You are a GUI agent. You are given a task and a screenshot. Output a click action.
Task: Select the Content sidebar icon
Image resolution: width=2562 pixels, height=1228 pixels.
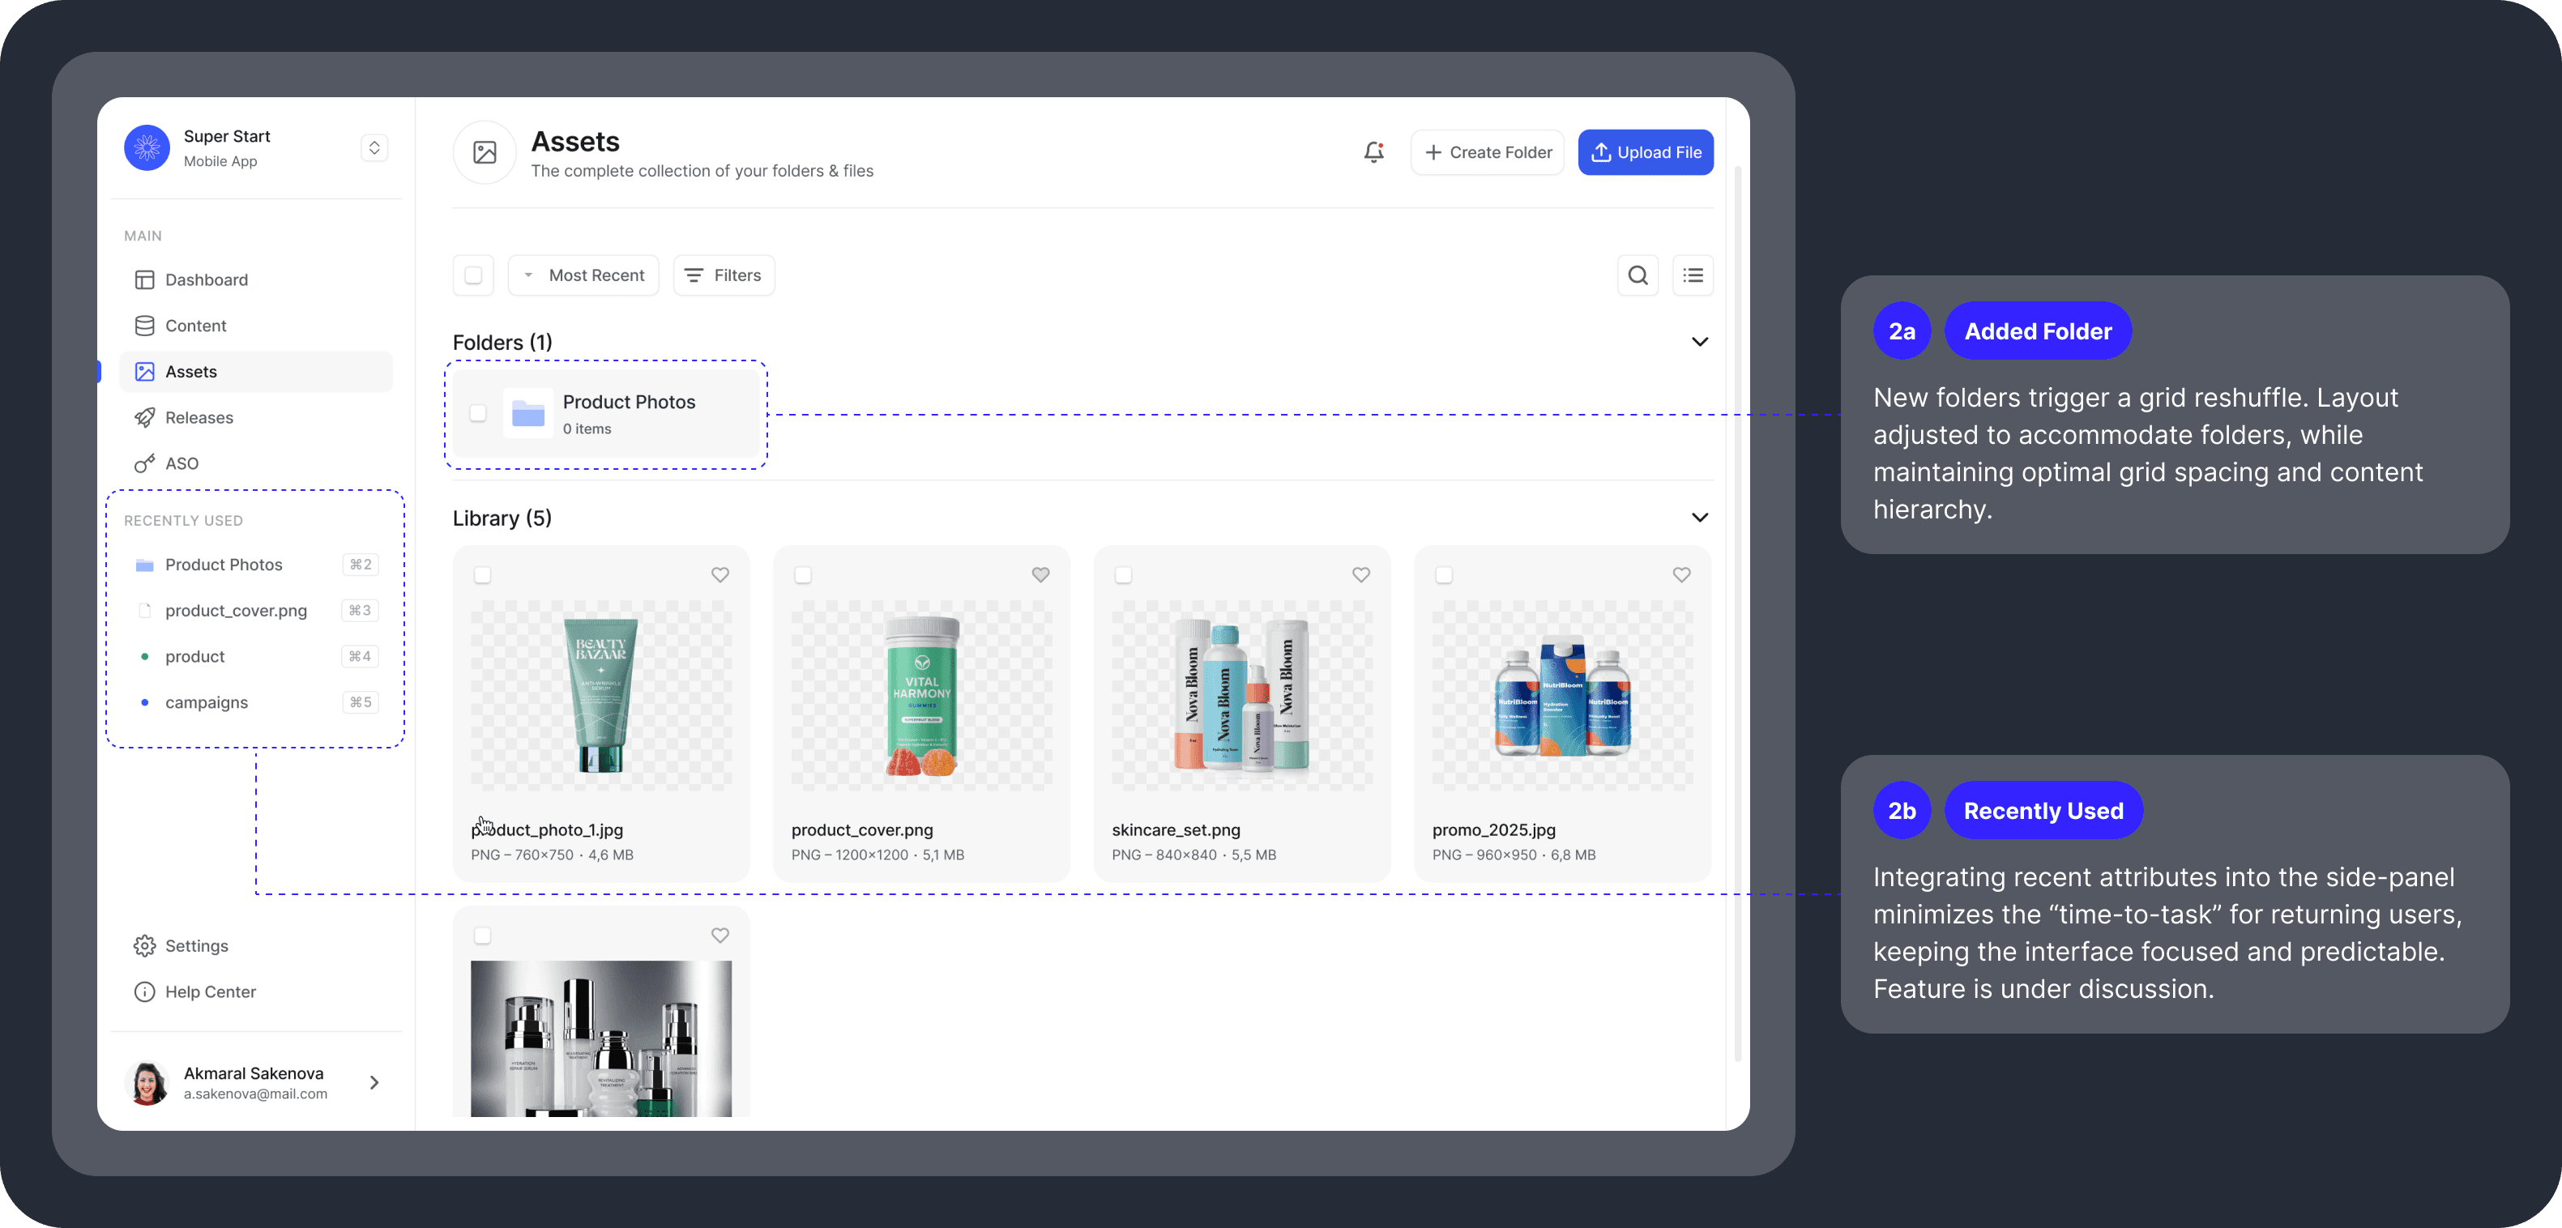tap(145, 325)
